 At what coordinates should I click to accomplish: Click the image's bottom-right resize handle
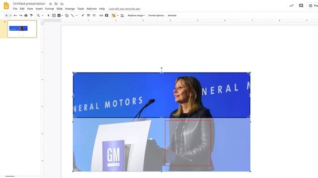[250, 171]
